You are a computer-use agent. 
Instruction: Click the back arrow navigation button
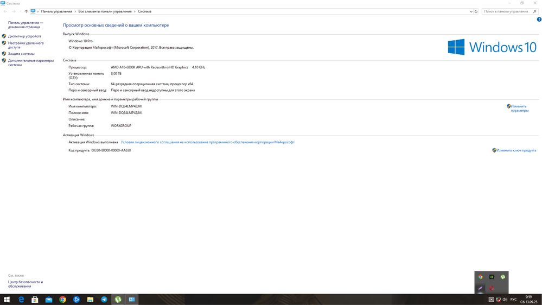click(x=5, y=11)
